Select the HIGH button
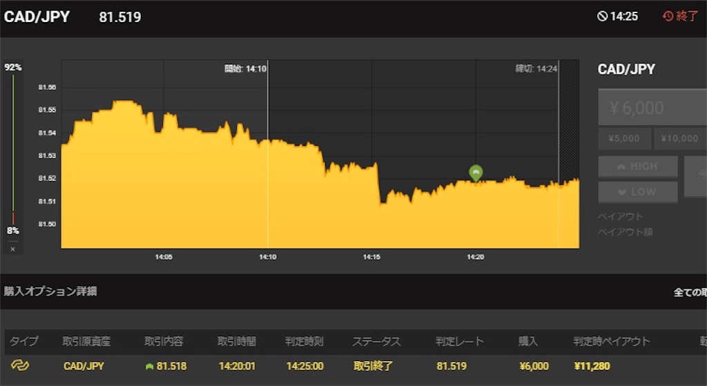This screenshot has width=707, height=386. (637, 166)
